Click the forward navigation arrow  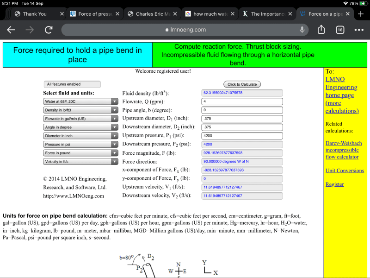point(30,30)
